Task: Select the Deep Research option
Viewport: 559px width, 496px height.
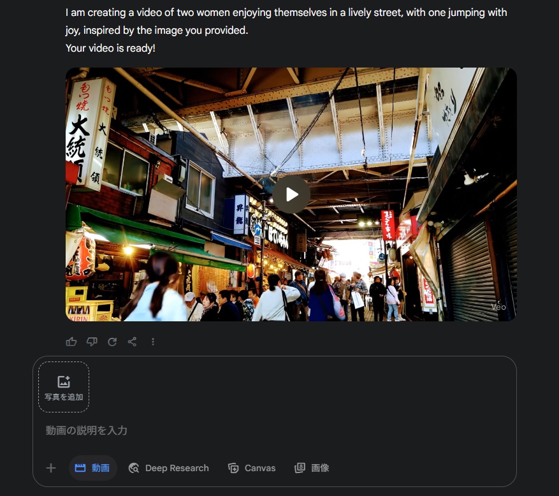Action: tap(169, 468)
